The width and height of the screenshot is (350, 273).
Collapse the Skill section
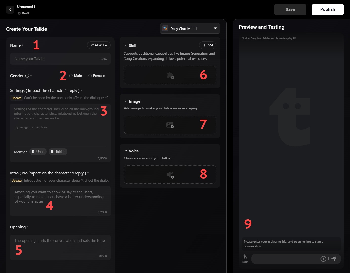[x=126, y=45]
